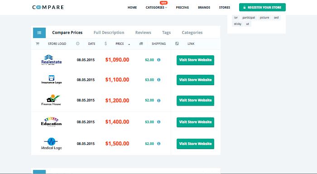Viewport: 317px width, 174px height.
Task: Click the Education store logo
Action: tap(51, 122)
